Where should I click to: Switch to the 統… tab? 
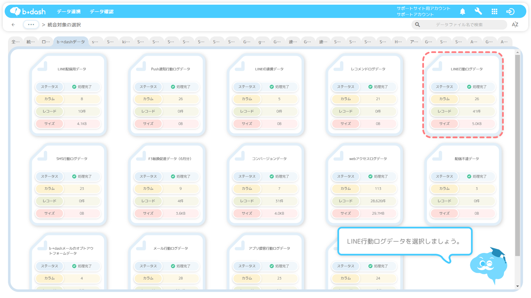pos(31,42)
